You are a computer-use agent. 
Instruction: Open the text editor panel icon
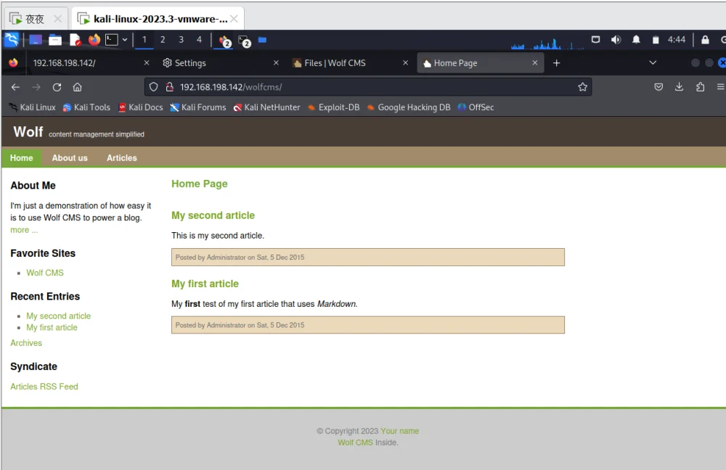tap(75, 40)
